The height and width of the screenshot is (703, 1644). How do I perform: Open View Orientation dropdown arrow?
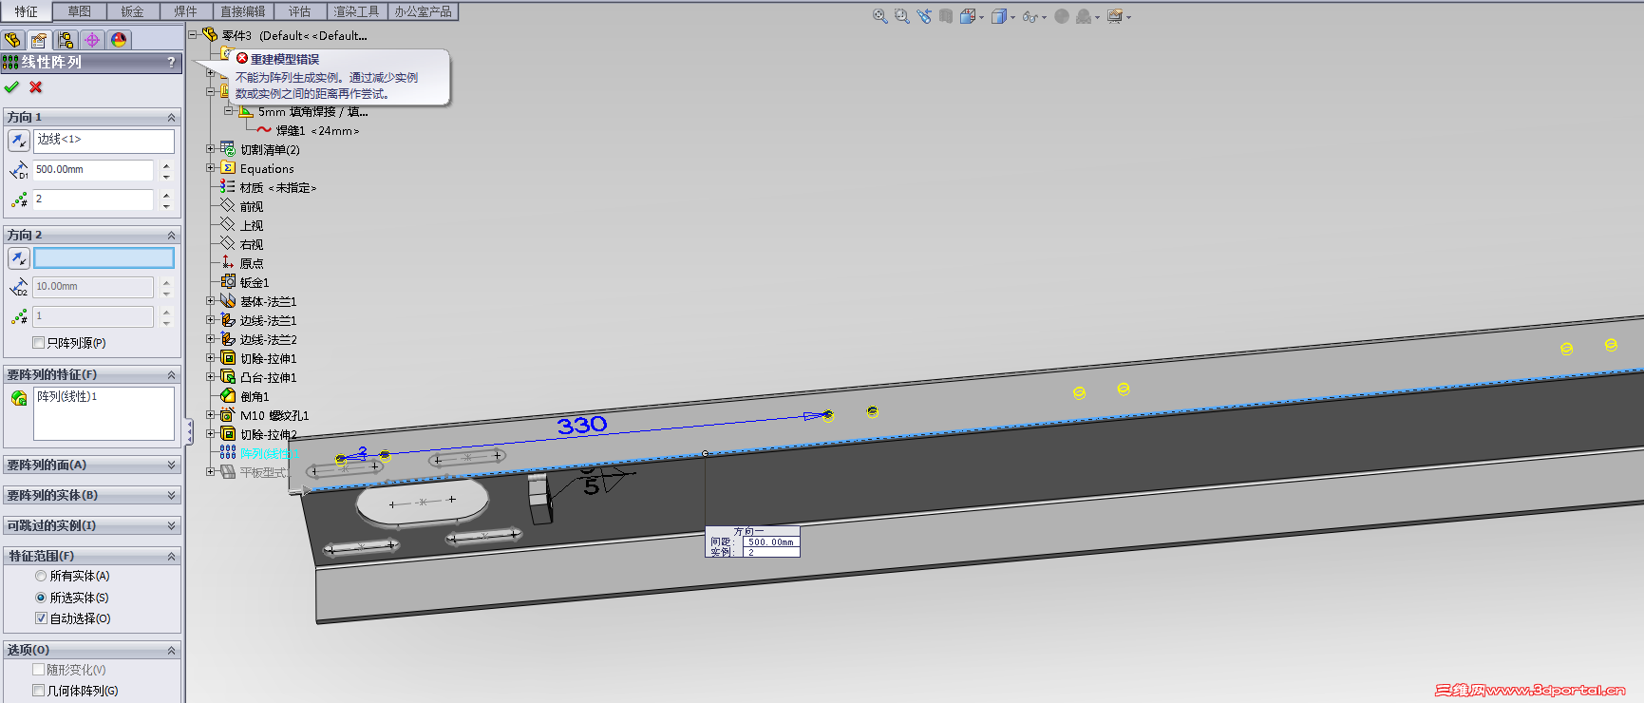click(981, 17)
